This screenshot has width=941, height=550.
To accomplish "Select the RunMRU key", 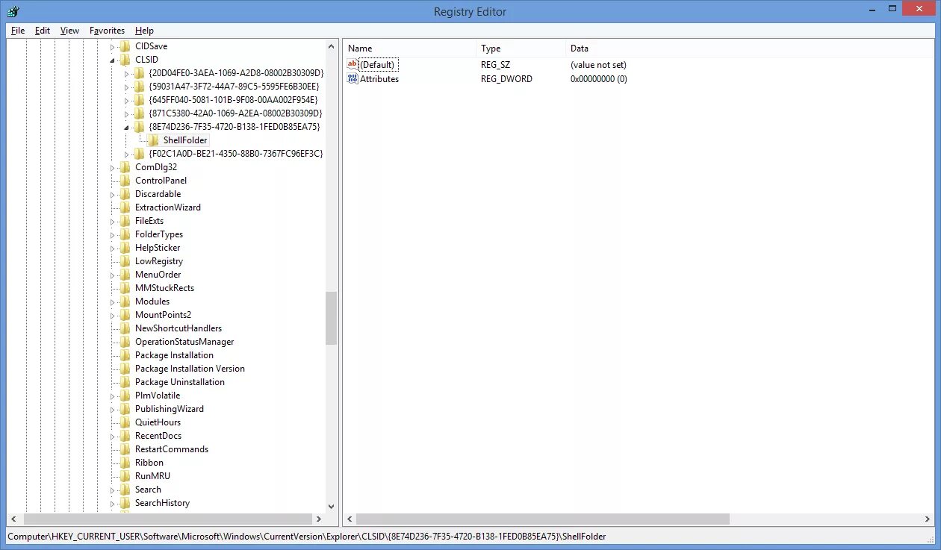I will point(152,476).
